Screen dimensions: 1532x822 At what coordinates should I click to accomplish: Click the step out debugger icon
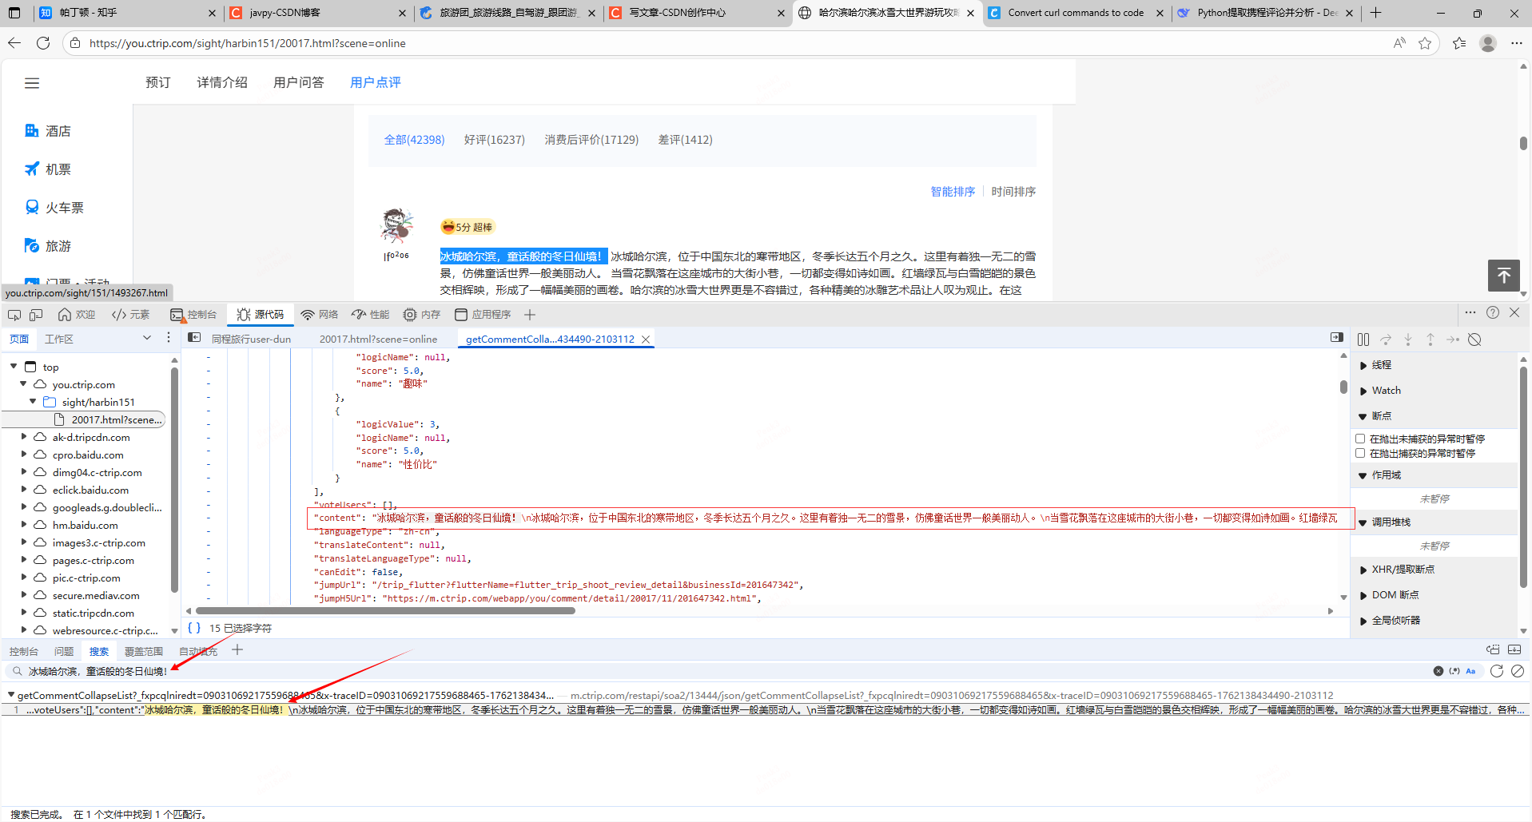(x=1431, y=340)
